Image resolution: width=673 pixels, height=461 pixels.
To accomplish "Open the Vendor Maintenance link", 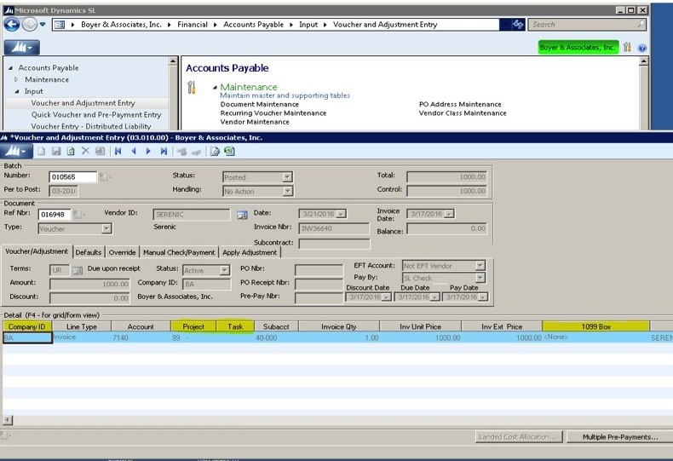I will [x=255, y=122].
